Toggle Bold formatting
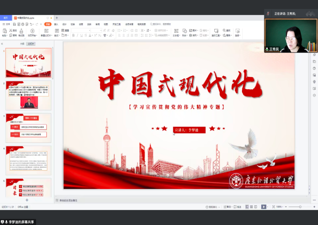The image size is (318, 225). pos(73,35)
